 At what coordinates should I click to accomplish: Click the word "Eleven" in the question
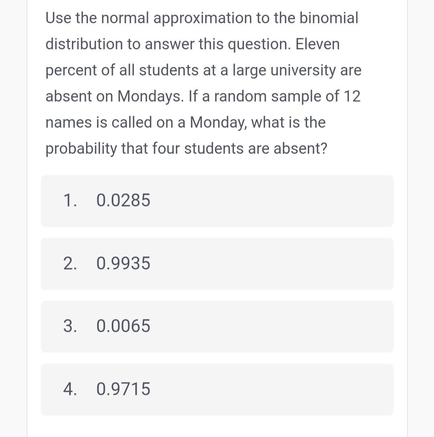317,44
